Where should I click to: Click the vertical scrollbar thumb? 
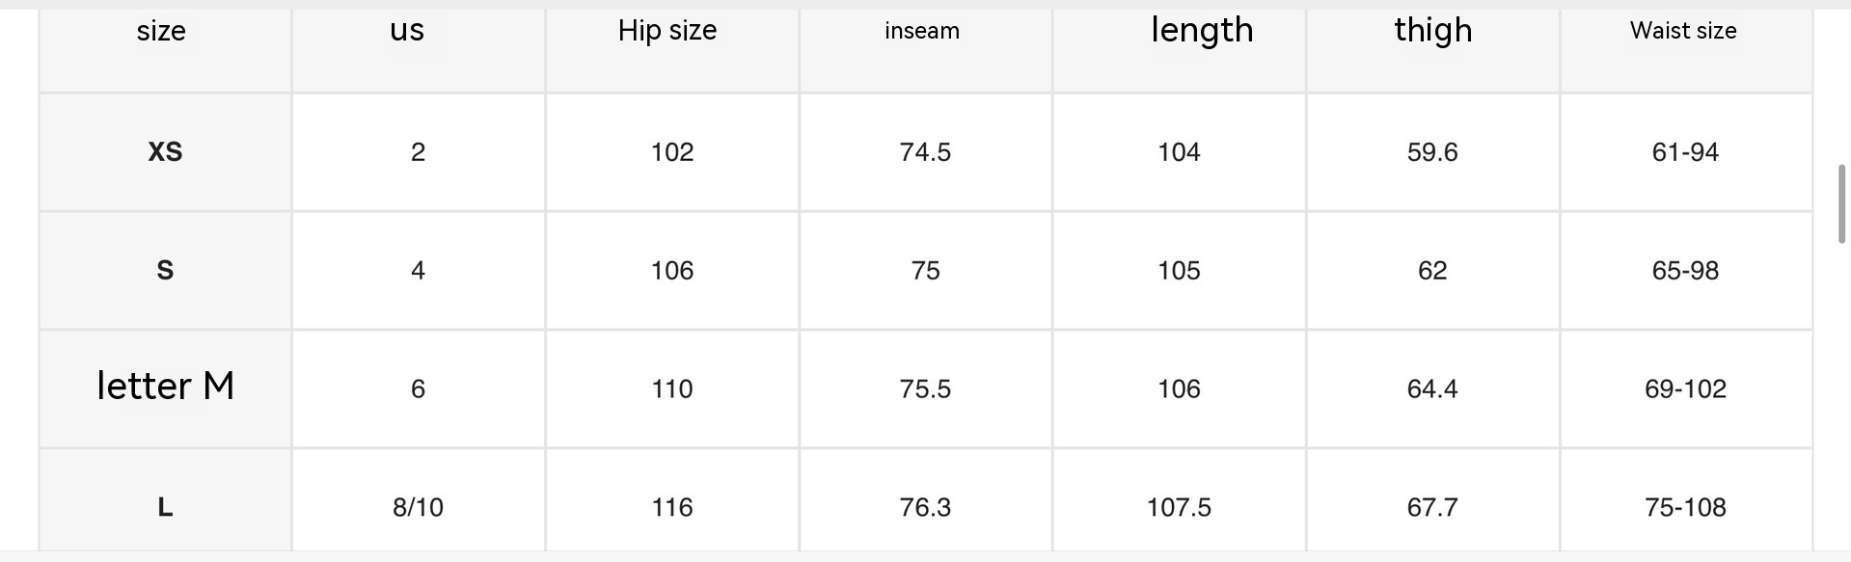tap(1841, 203)
